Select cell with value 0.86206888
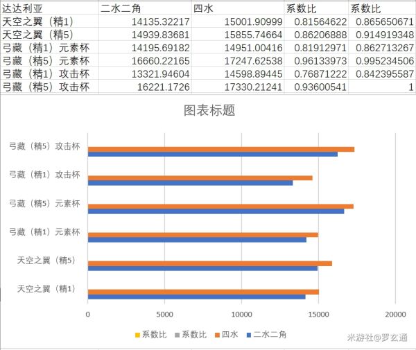 tap(316, 35)
